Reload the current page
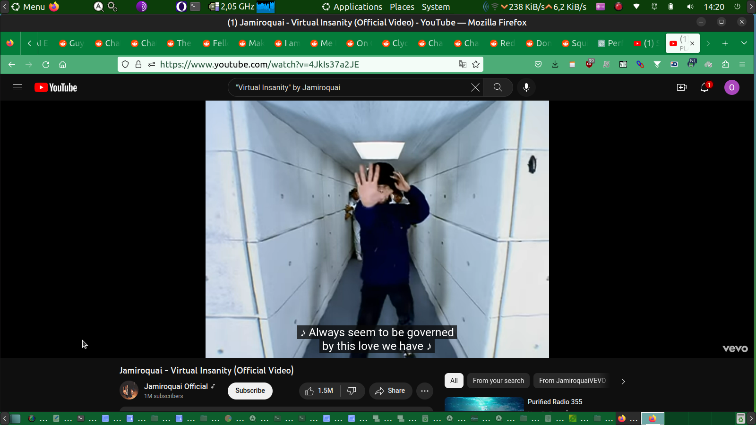Screen dimensions: 756x425 pyautogui.click(x=46, y=64)
